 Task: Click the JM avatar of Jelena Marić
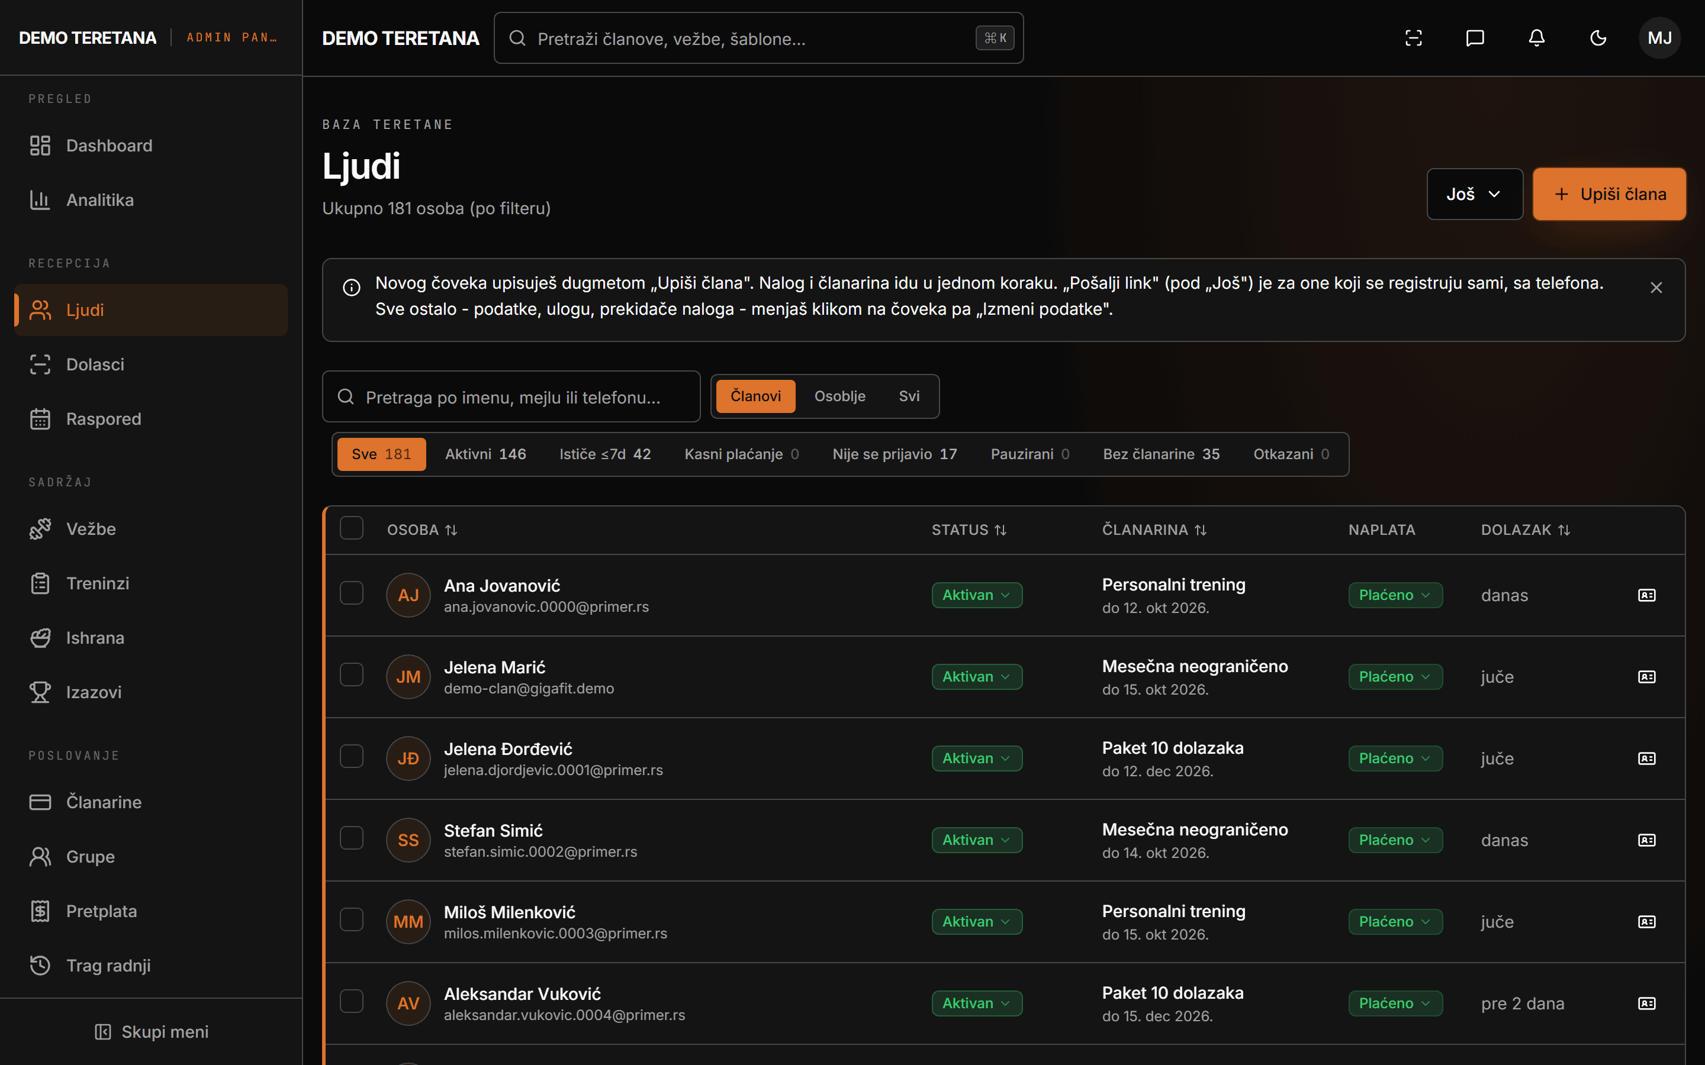(408, 677)
